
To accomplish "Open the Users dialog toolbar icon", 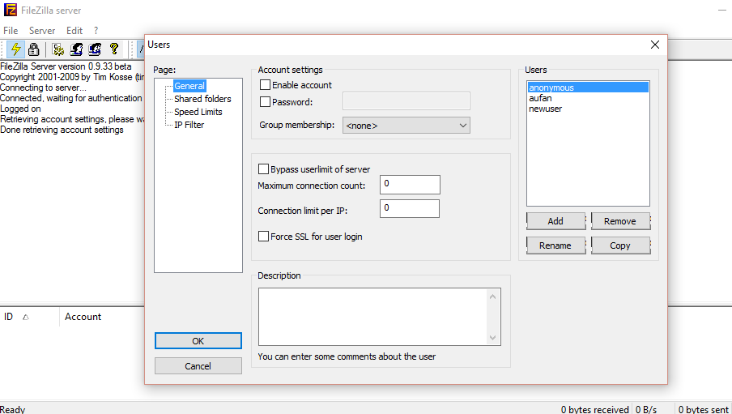I will pos(77,49).
